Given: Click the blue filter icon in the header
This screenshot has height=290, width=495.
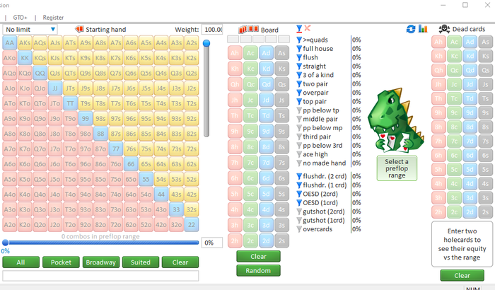Looking at the screenshot, I should click(x=299, y=29).
